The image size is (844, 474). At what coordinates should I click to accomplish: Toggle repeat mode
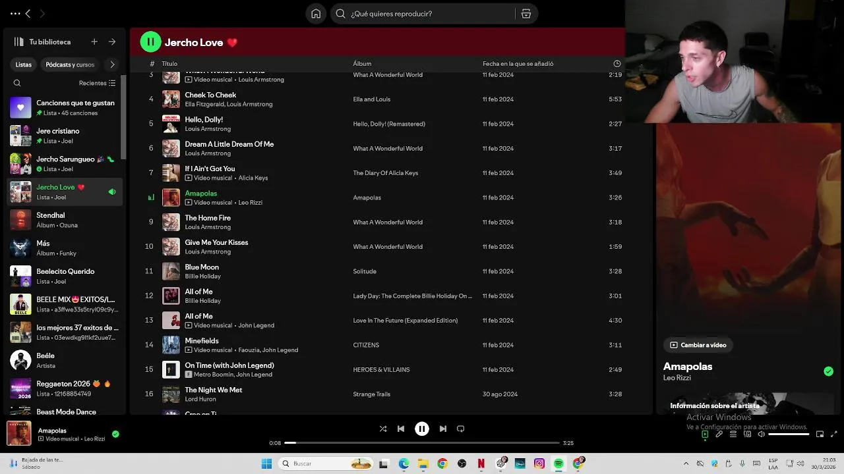(461, 429)
